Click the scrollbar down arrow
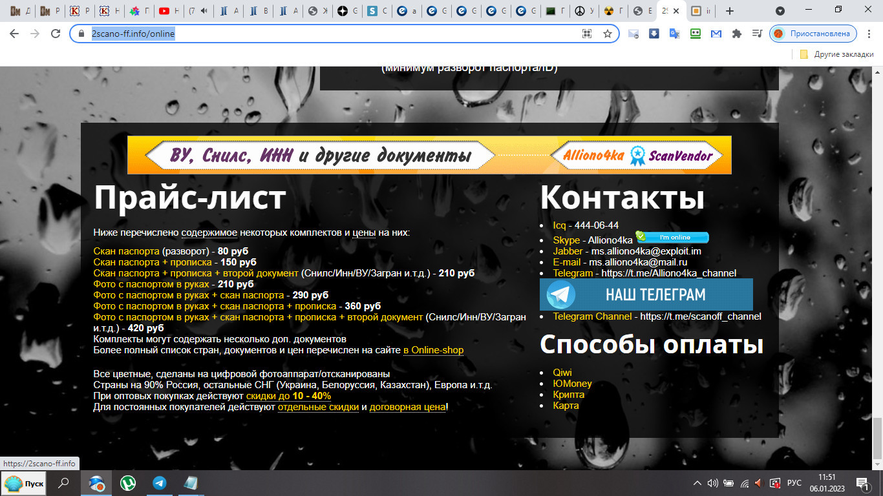 877,464
